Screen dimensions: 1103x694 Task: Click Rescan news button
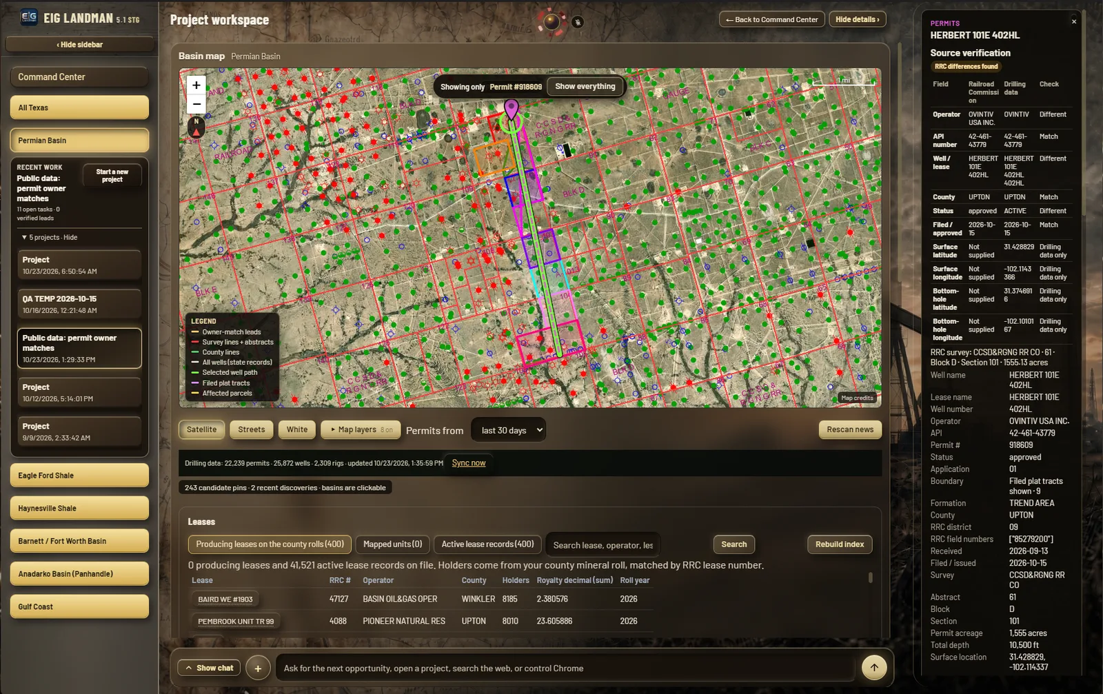pos(850,429)
